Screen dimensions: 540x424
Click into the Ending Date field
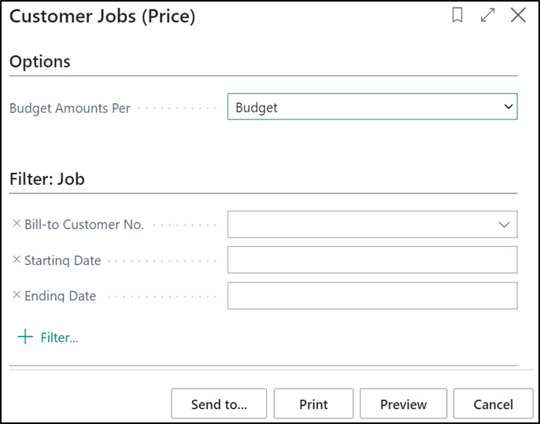[372, 296]
